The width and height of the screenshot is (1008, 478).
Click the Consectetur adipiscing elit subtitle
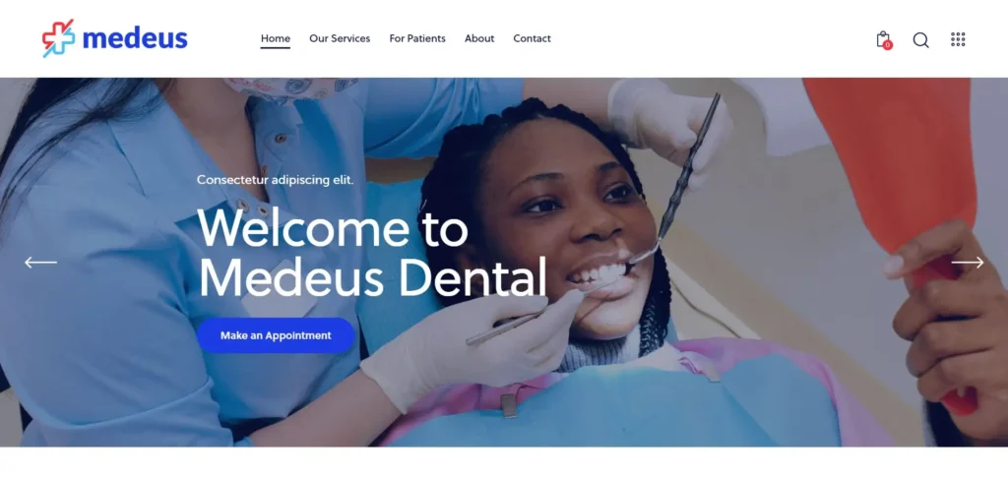[276, 180]
